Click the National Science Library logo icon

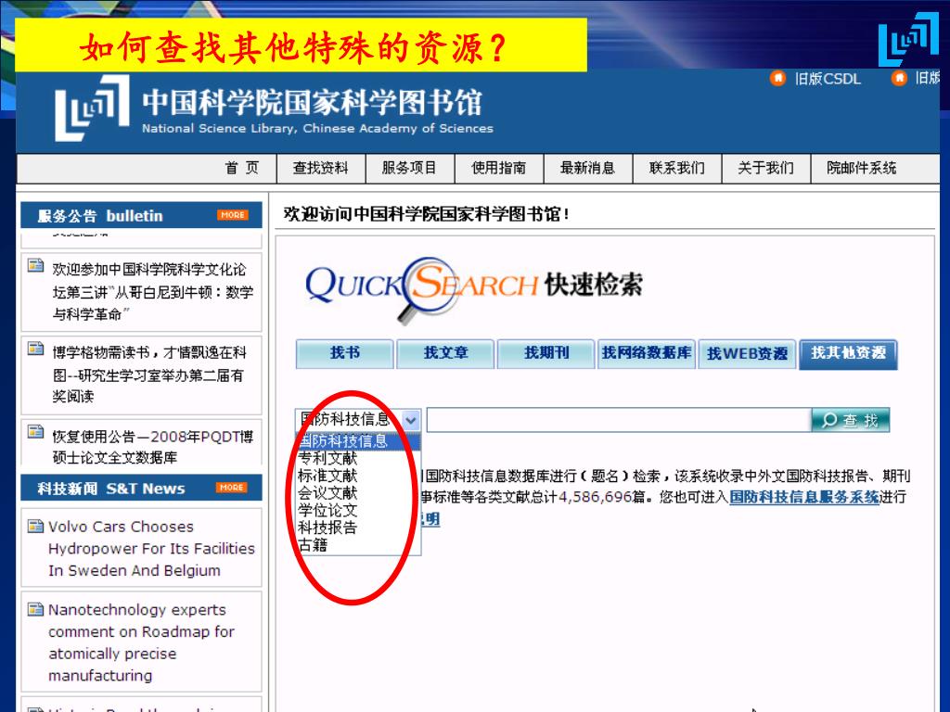pyautogui.click(x=92, y=108)
